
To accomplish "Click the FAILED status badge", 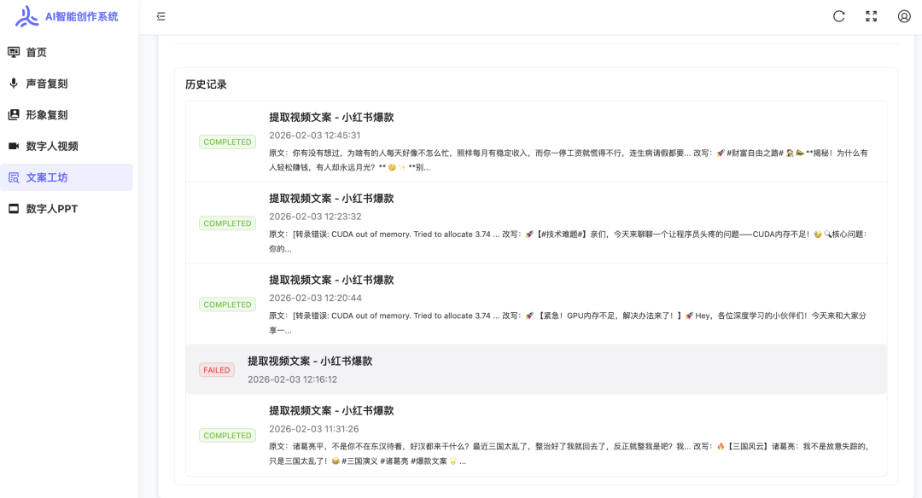I will coord(217,369).
